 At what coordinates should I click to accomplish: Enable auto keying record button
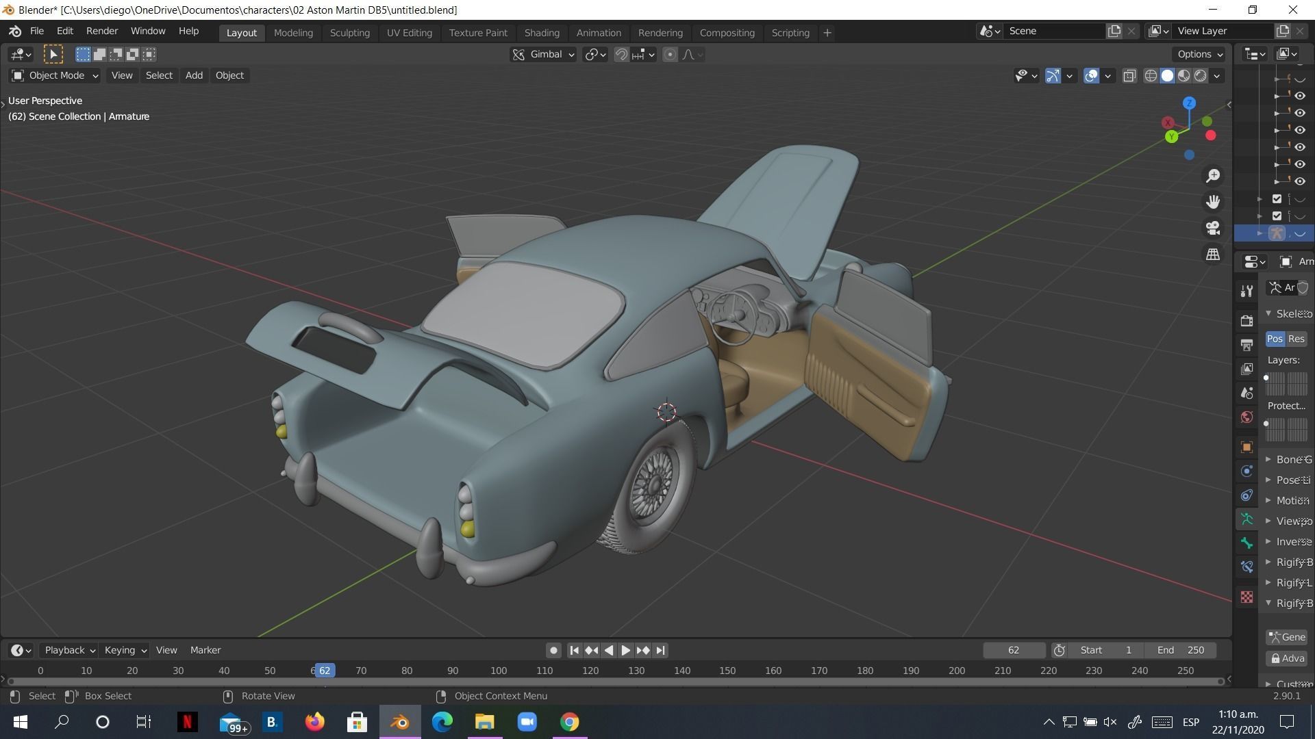553,650
